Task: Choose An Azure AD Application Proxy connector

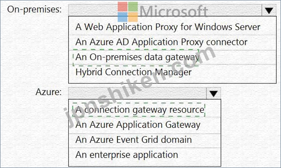Action: point(162,42)
